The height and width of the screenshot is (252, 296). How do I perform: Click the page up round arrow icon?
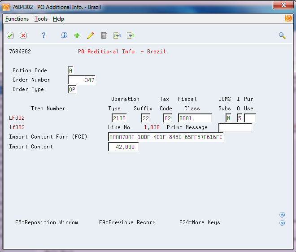click(x=282, y=215)
